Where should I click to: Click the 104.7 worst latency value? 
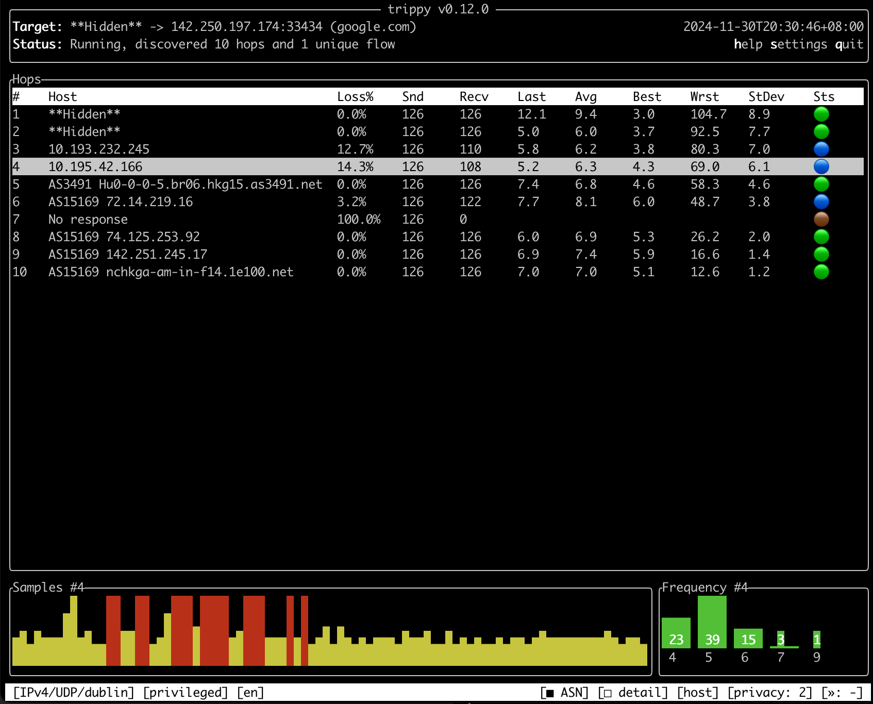[709, 114]
